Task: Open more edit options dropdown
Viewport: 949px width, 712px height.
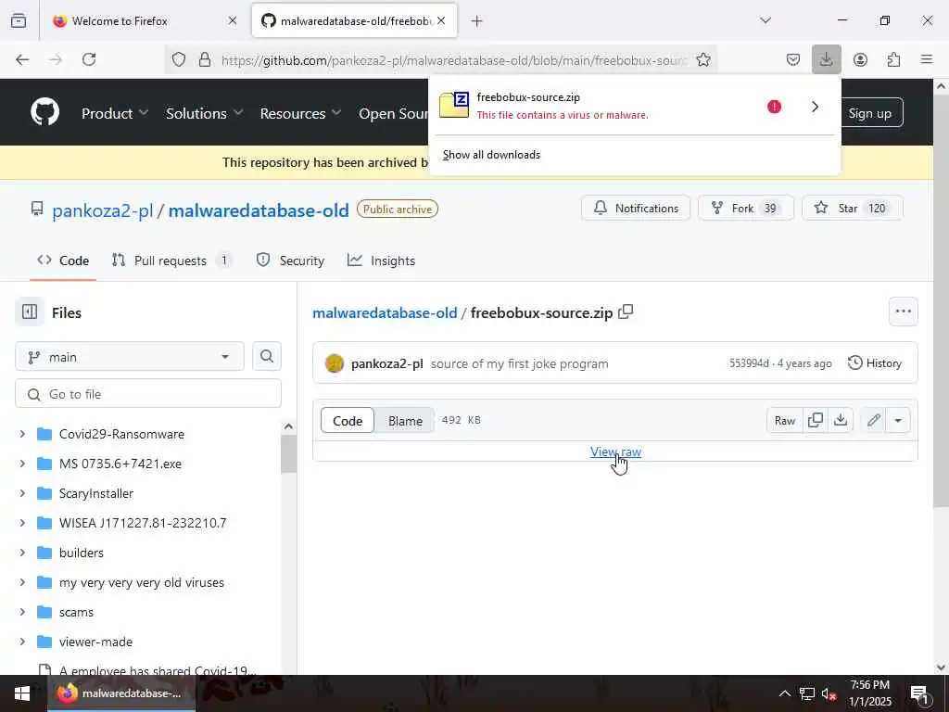Action: click(898, 420)
